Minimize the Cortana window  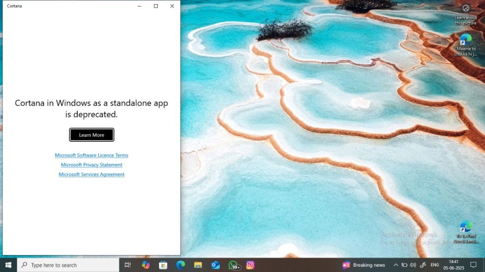pos(140,6)
